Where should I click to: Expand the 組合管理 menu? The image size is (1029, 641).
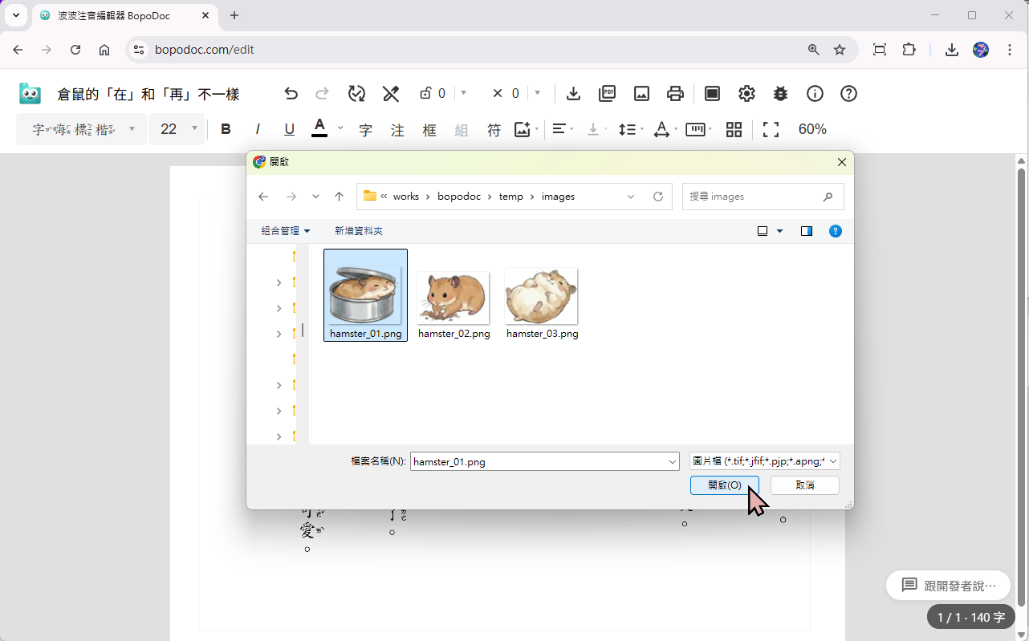click(x=285, y=231)
